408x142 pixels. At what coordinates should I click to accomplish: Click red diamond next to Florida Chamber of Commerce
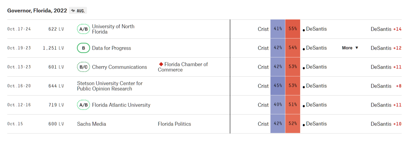161,64
